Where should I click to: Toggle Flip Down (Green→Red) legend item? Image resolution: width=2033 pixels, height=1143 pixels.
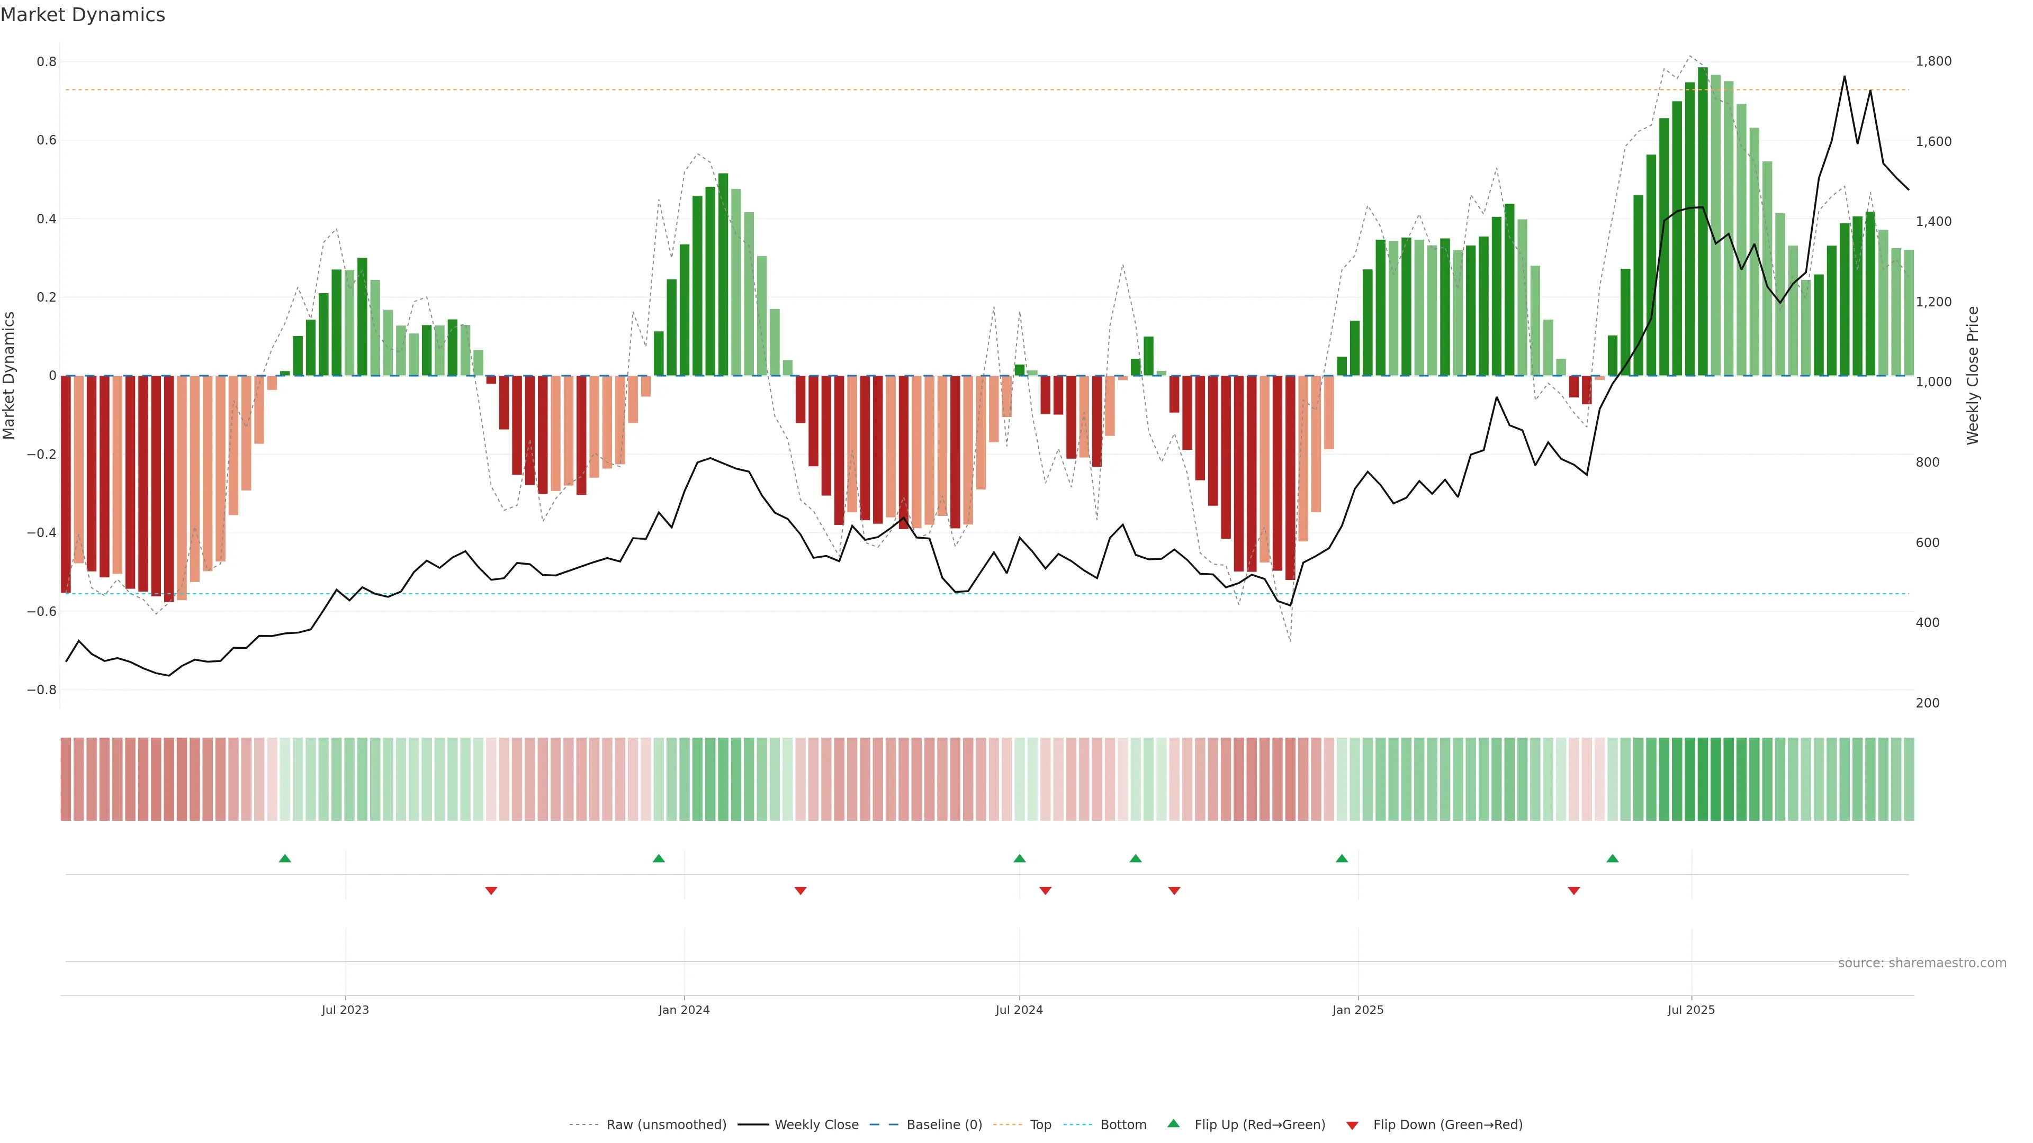coord(1447,1125)
